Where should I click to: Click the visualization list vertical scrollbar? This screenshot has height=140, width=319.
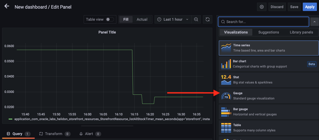coord(214,120)
